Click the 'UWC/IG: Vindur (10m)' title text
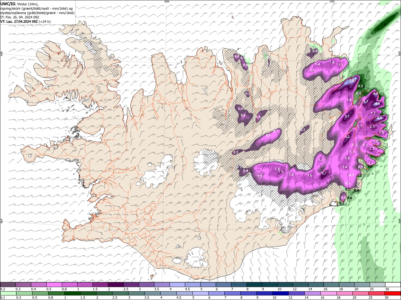This screenshot has height=300, width=401. pyautogui.click(x=19, y=4)
